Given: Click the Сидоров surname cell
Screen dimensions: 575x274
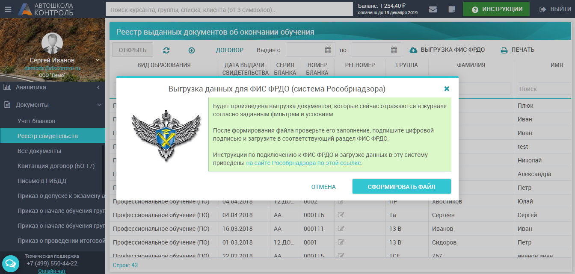Looking at the screenshot, I should pyautogui.click(x=445, y=242).
